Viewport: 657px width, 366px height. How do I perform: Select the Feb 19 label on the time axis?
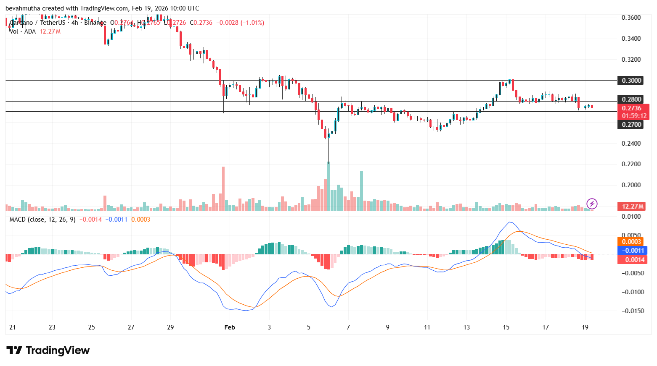point(585,327)
